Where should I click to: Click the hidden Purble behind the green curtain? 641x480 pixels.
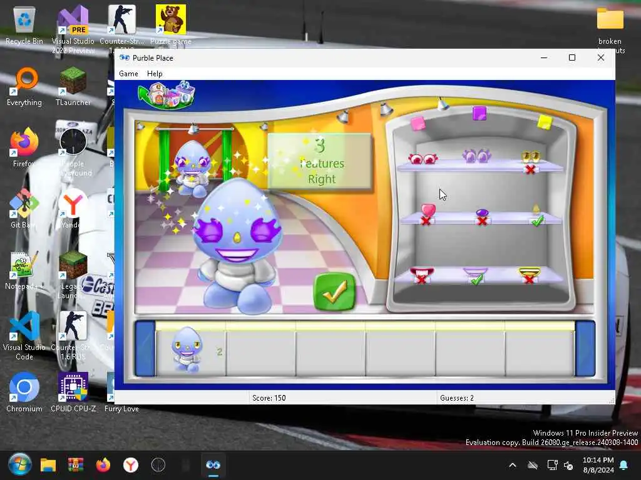click(x=193, y=168)
